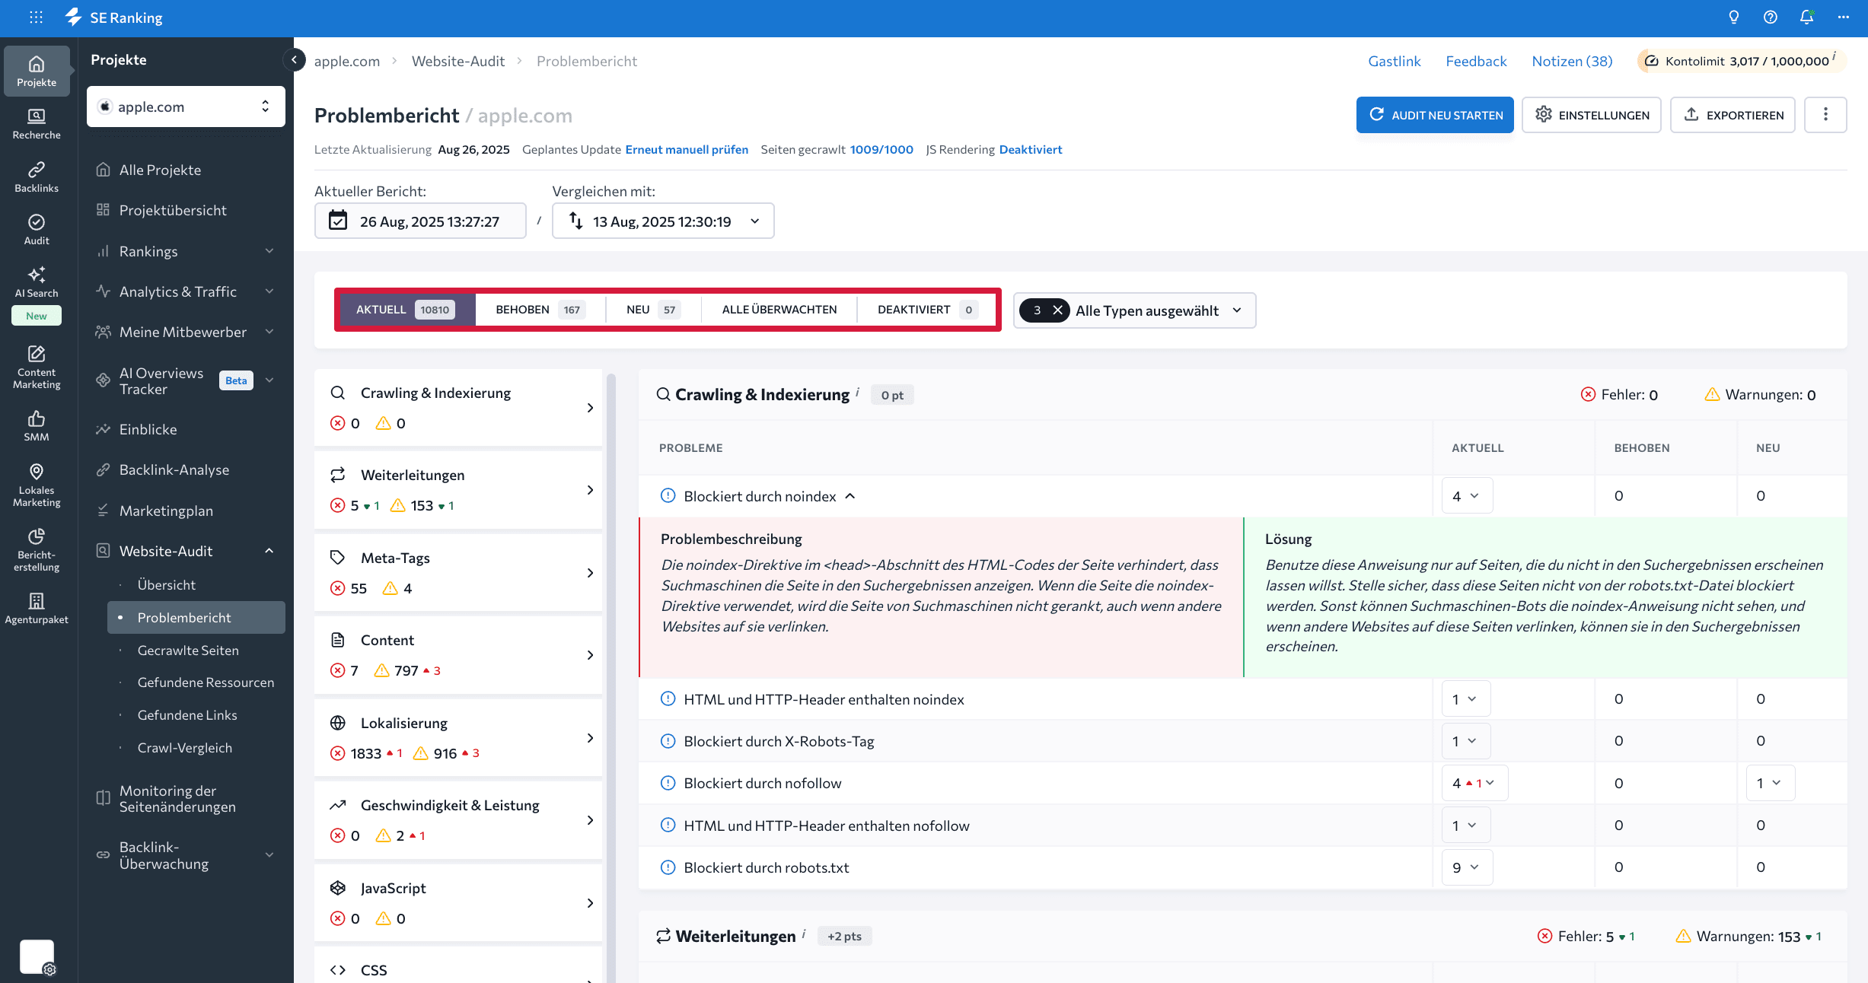Image resolution: width=1868 pixels, height=983 pixels.
Task: Clear the type filter with the X icon
Action: 1057,310
